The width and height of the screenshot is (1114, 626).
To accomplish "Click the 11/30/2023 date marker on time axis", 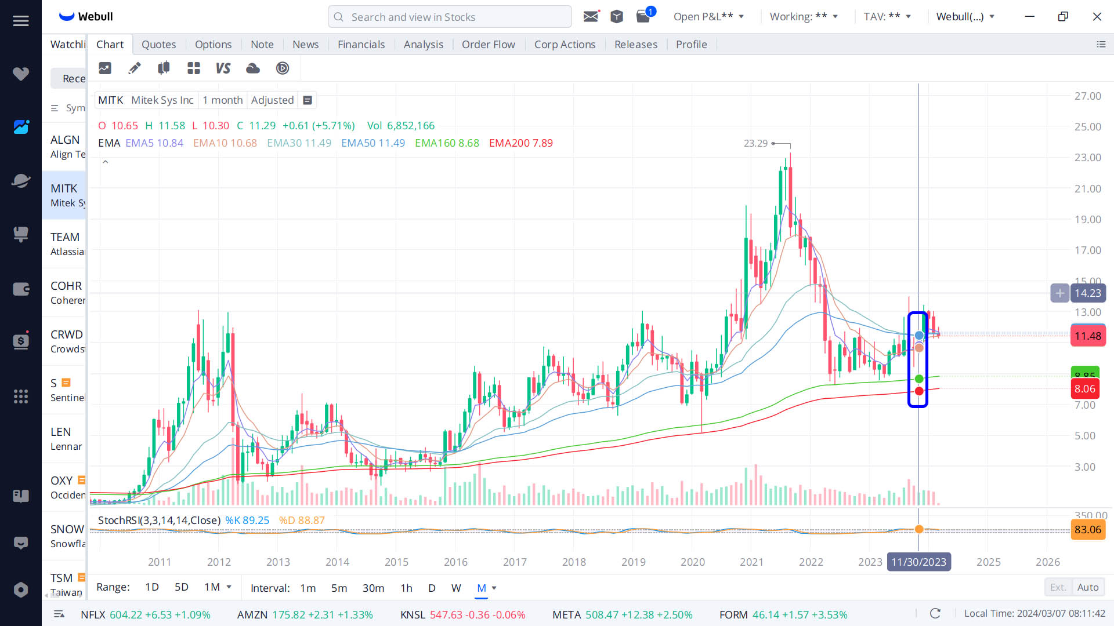I will point(918,562).
